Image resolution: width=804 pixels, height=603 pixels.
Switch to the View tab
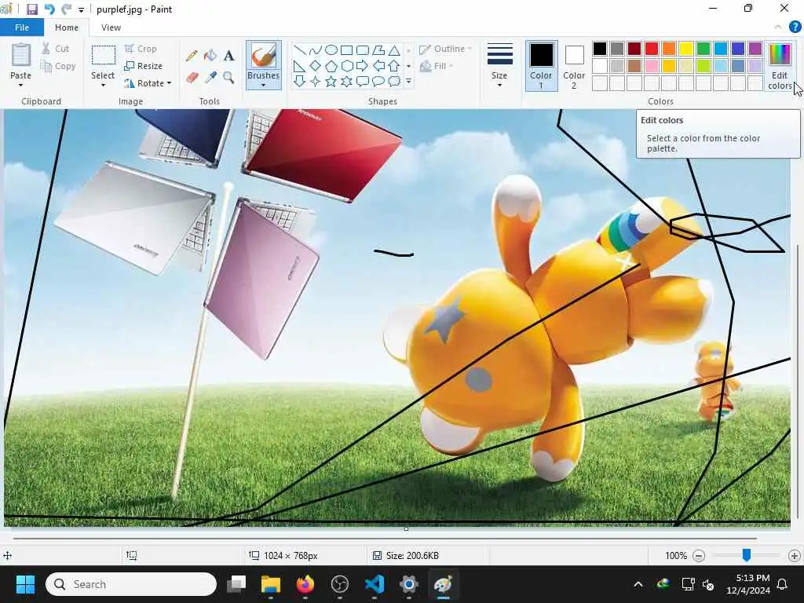111,27
